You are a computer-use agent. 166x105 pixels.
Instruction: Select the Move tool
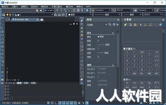82,39
